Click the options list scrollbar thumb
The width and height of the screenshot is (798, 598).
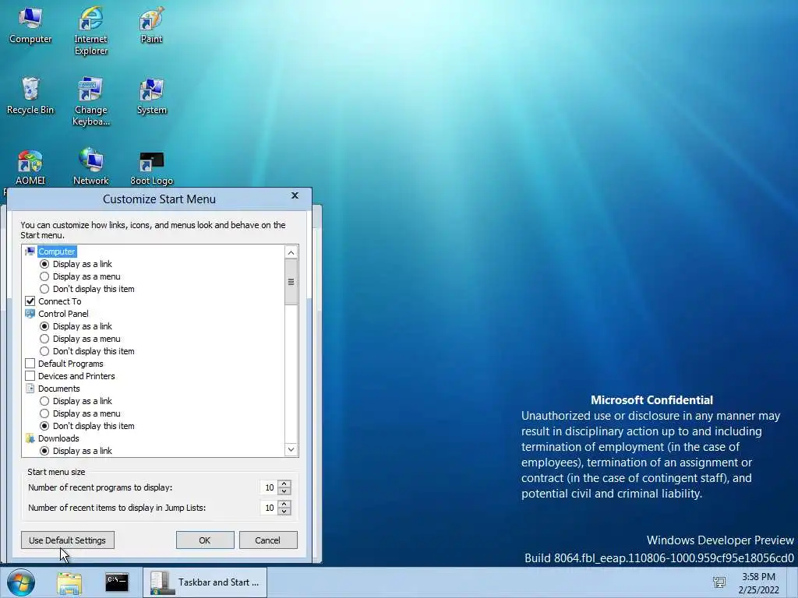tap(291, 282)
